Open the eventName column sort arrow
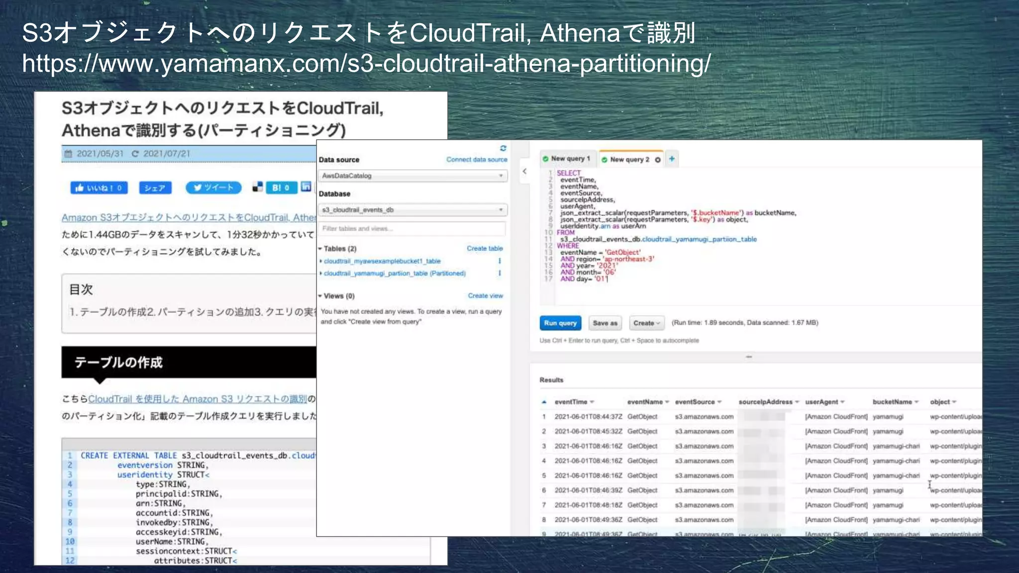The image size is (1019, 573). coord(667,402)
